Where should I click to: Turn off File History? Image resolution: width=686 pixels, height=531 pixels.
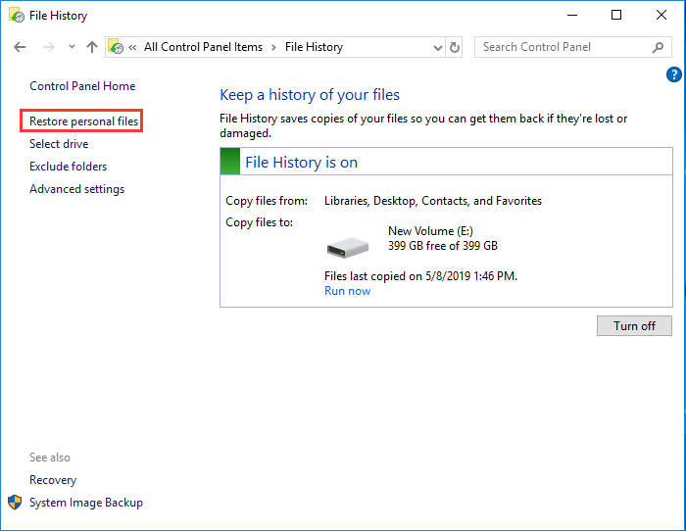pyautogui.click(x=634, y=326)
